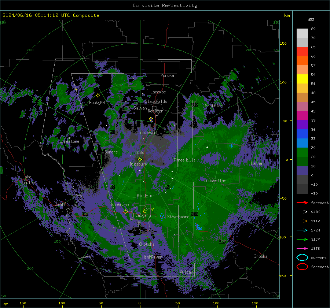
Task: Click the Airdrie city label
Action: coord(144,196)
